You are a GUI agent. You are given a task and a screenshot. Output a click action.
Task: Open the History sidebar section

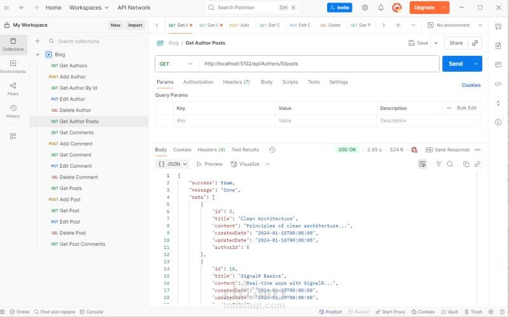point(13,111)
